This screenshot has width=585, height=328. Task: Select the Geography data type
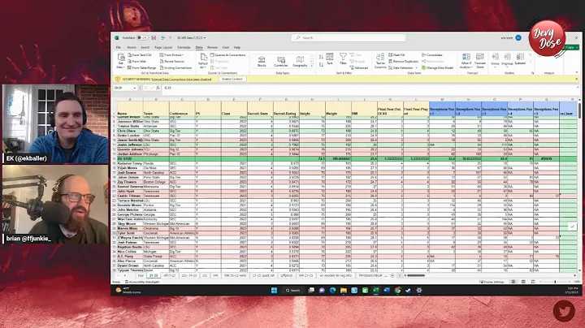[x=300, y=61]
